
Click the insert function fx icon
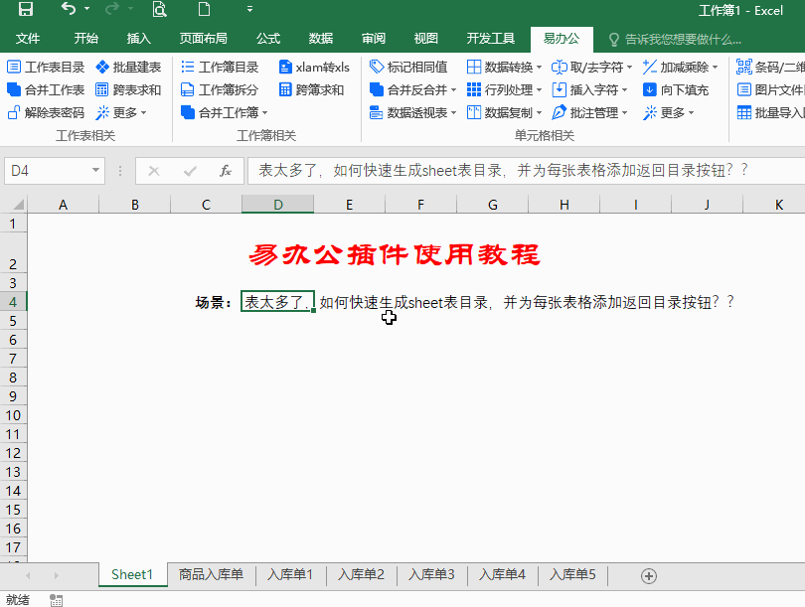225,171
